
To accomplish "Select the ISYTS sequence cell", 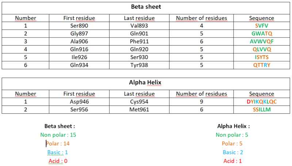I will click(261, 57).
